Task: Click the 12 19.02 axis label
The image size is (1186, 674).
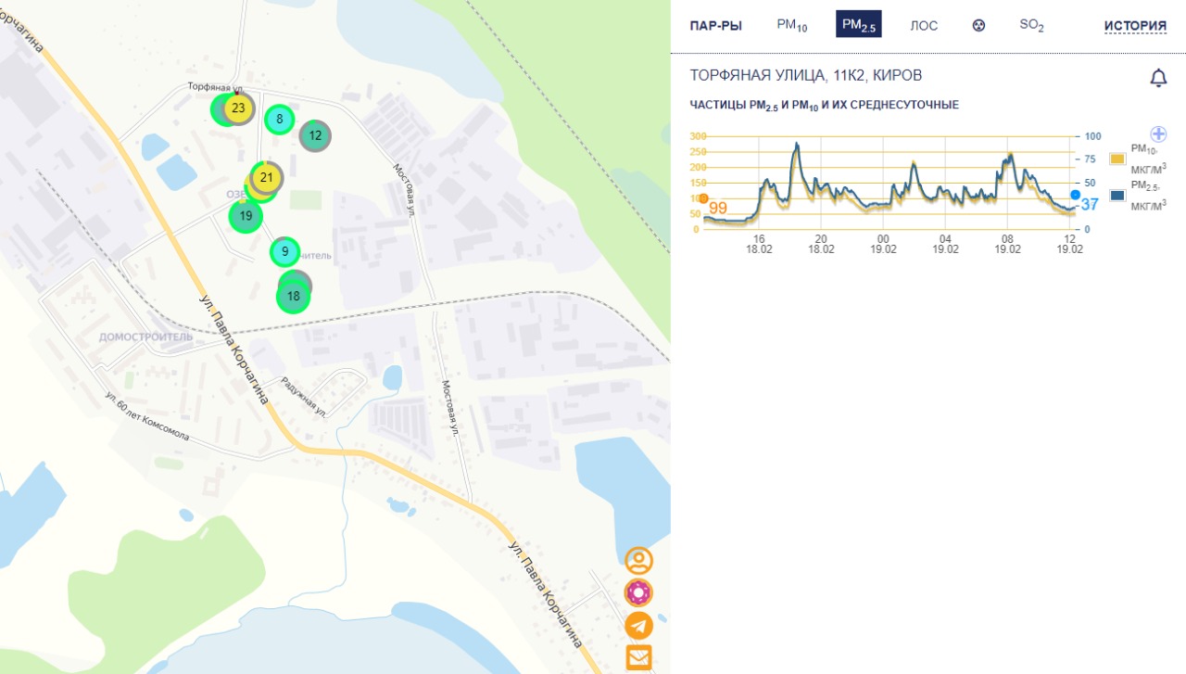Action: click(1070, 244)
